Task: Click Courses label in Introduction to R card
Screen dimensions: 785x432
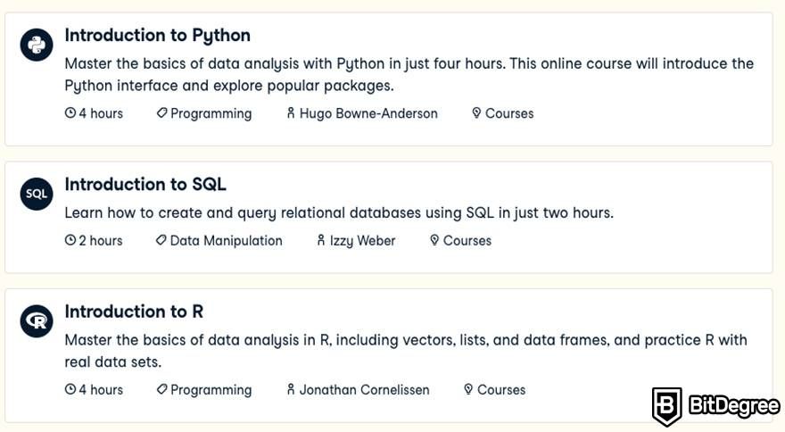Action: (x=501, y=390)
